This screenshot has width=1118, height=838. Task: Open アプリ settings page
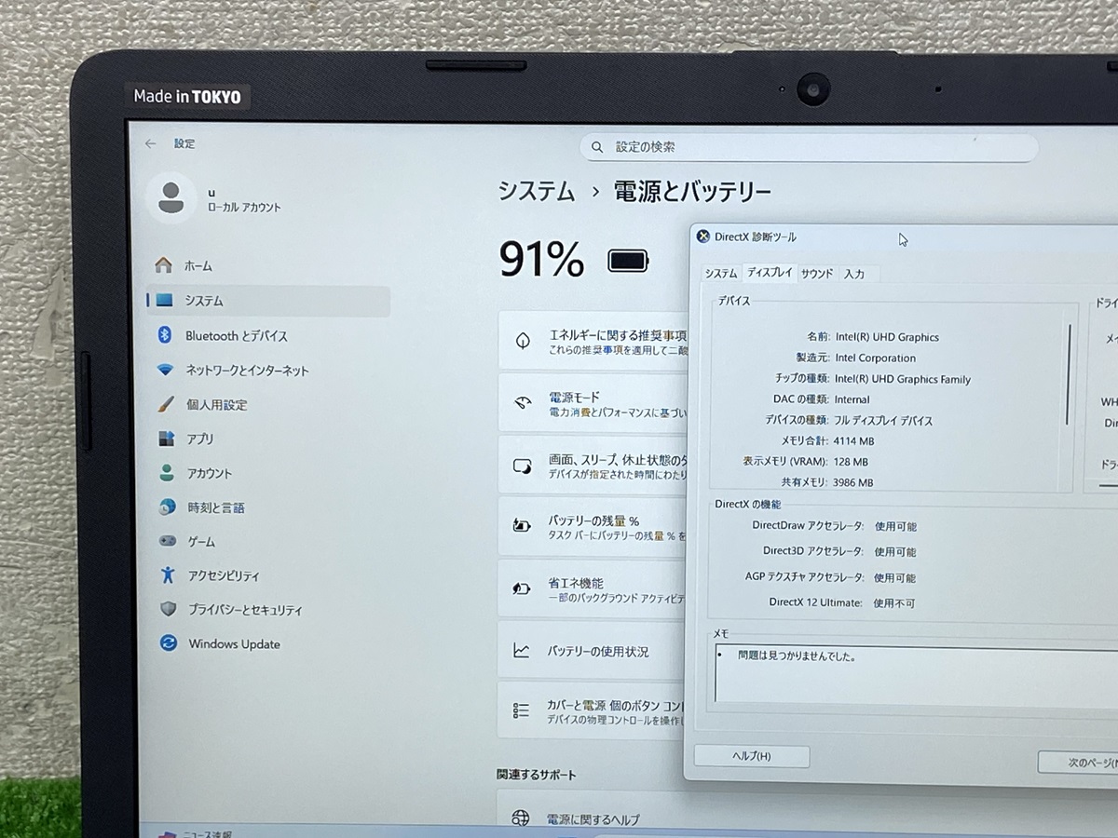click(199, 439)
